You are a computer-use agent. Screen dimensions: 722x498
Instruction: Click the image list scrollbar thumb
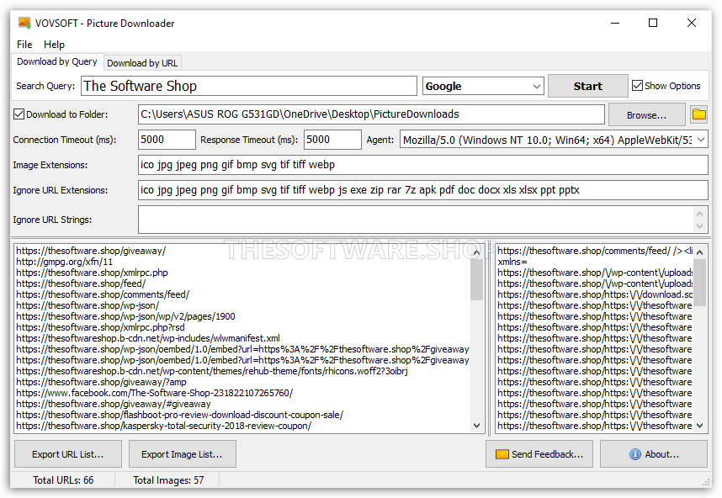click(700, 282)
